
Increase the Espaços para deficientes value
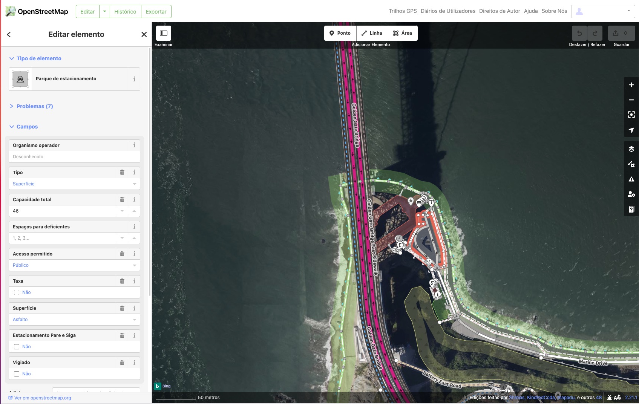pyautogui.click(x=134, y=238)
